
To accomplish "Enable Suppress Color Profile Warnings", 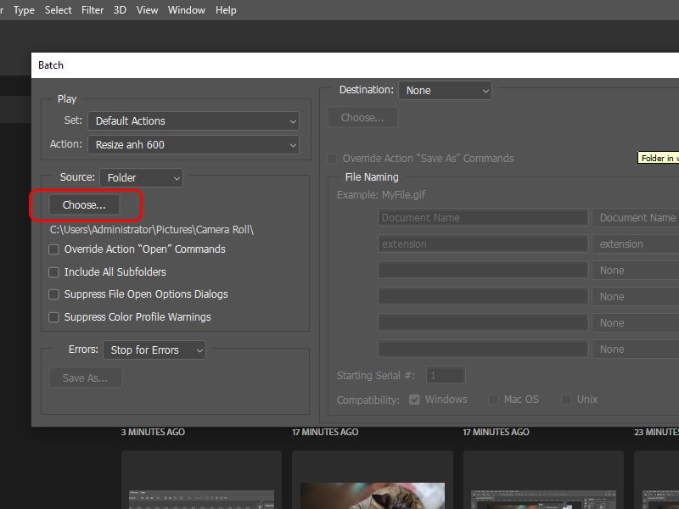I will pos(54,317).
